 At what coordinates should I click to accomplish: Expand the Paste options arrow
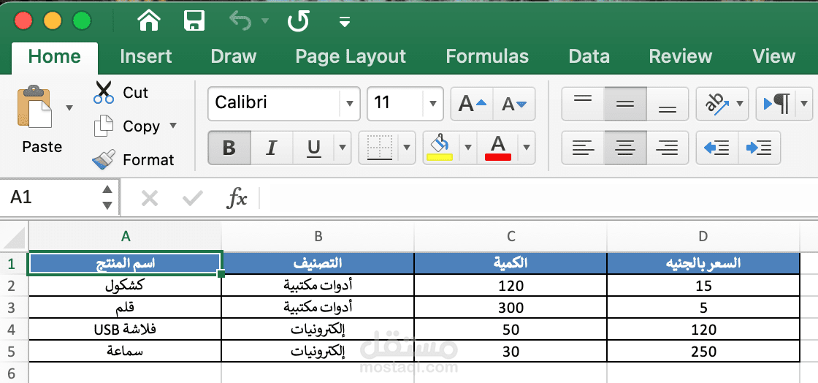pyautogui.click(x=69, y=107)
